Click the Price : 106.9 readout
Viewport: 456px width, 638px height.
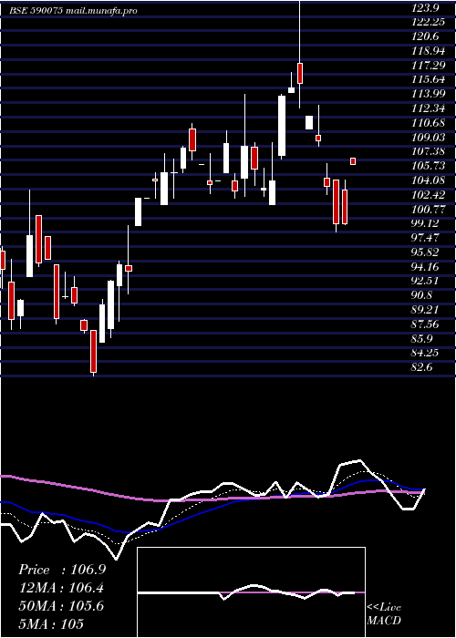(62, 570)
